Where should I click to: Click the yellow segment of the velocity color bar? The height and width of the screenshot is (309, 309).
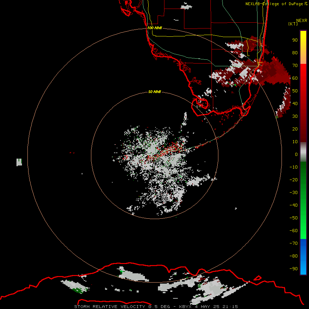(x=303, y=47)
